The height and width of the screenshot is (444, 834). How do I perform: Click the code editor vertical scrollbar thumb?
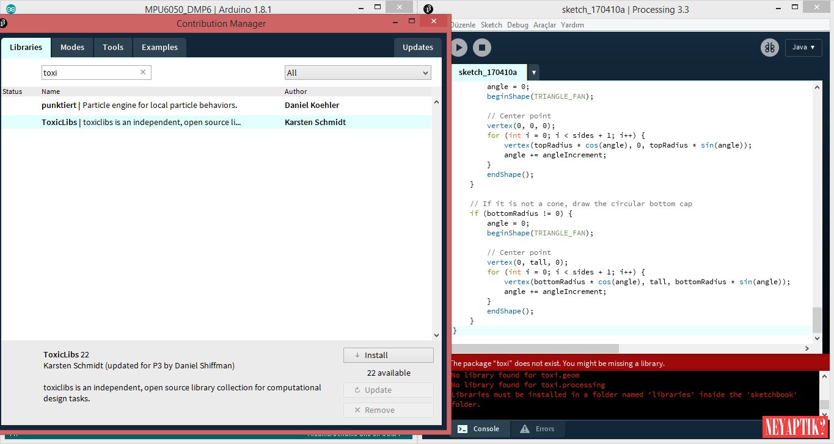817,320
